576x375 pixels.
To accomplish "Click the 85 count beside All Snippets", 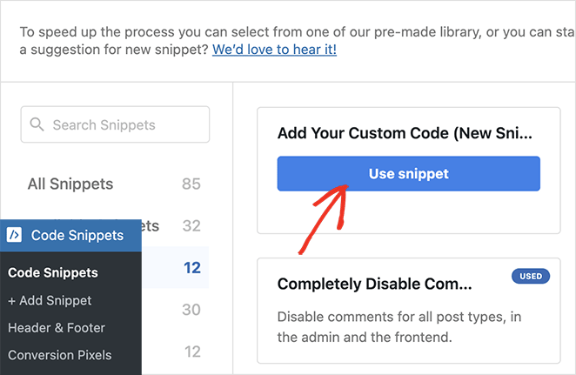I will 191,184.
